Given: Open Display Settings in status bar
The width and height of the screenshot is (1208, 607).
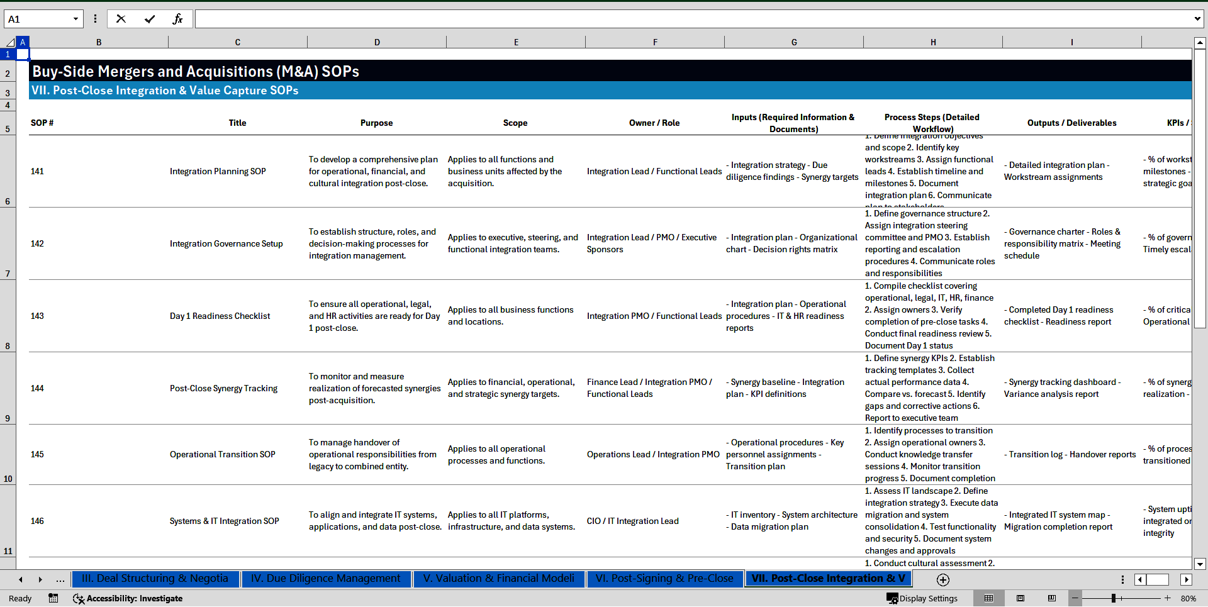Looking at the screenshot, I should click(922, 598).
